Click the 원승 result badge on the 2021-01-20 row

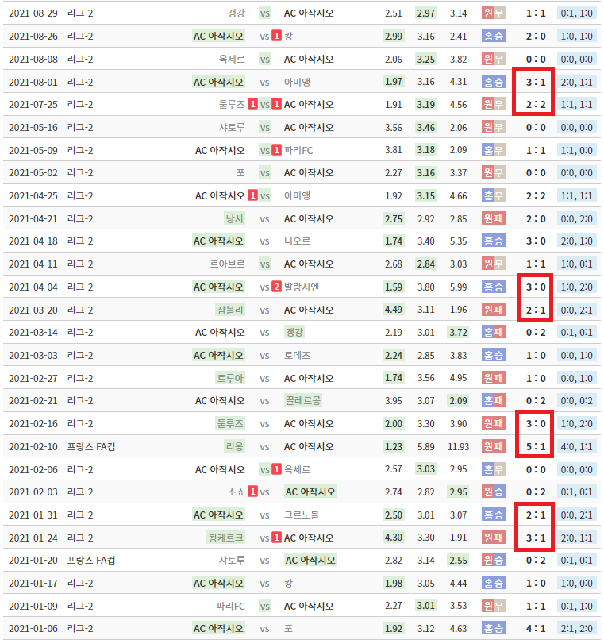click(493, 561)
